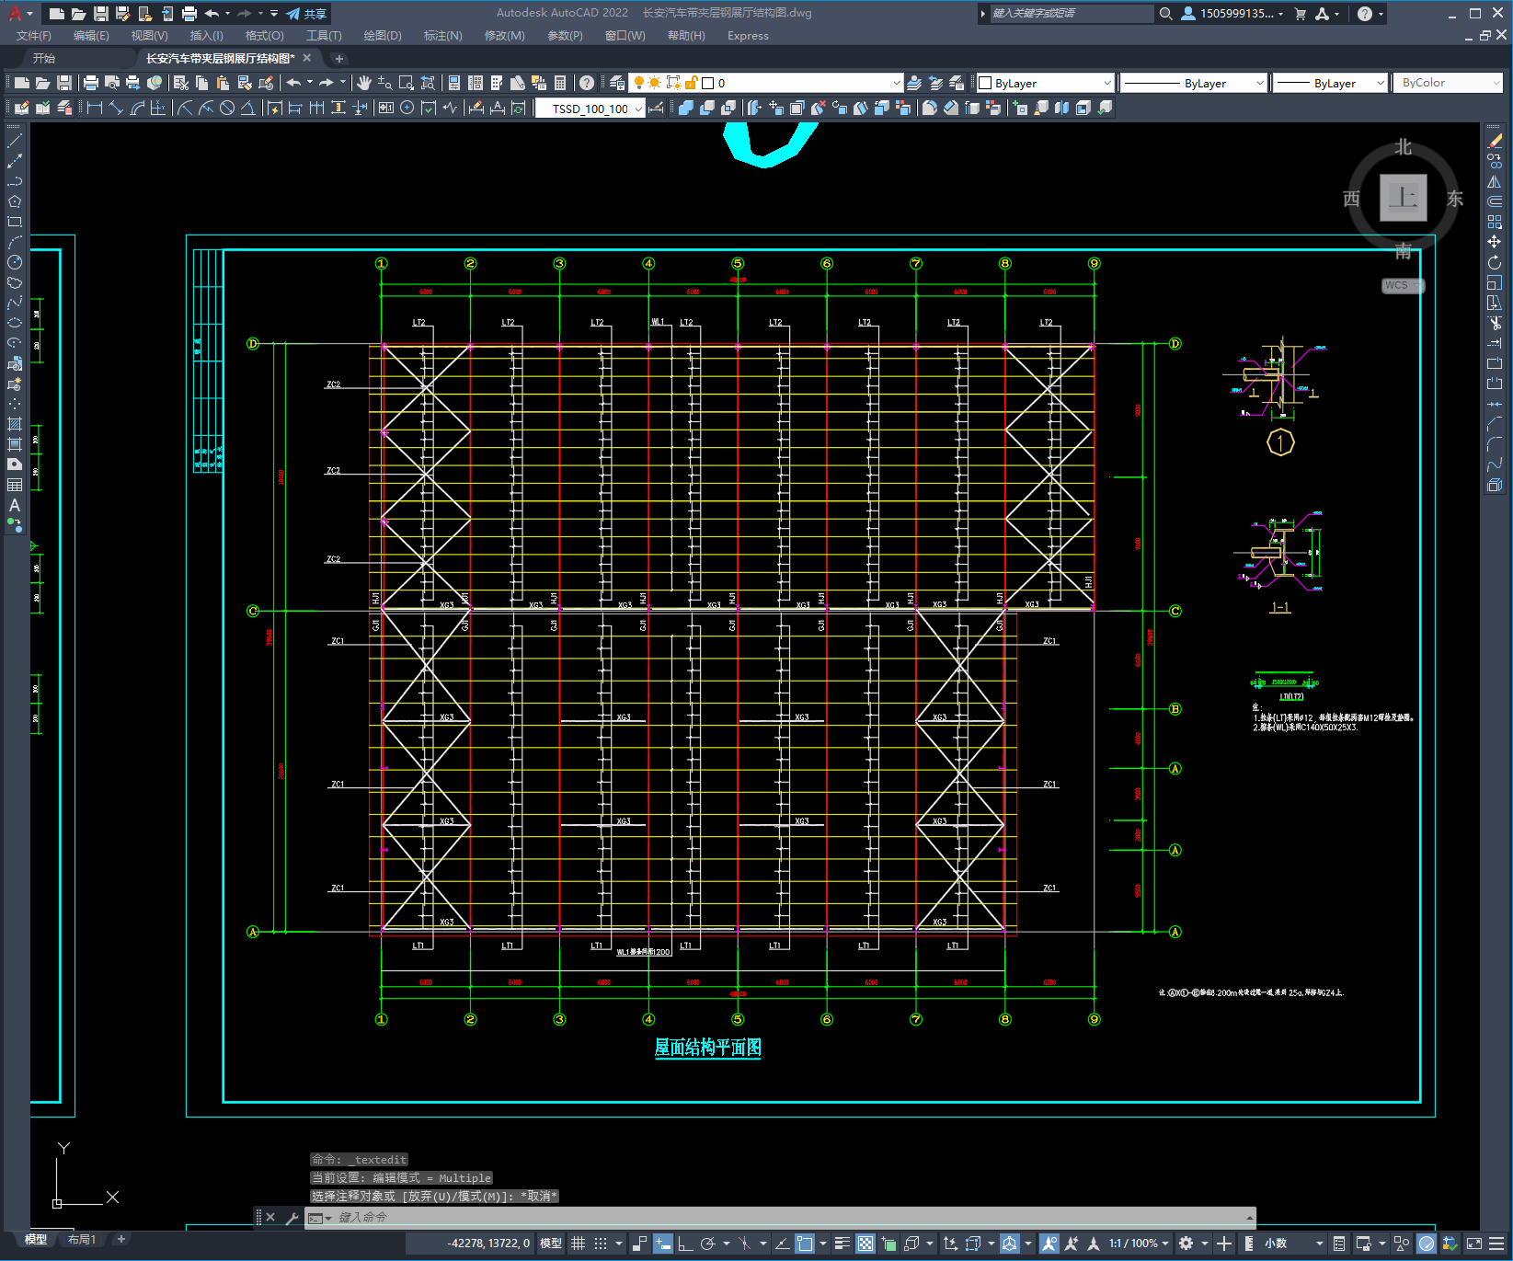Image resolution: width=1513 pixels, height=1261 pixels.
Task: Click the keyword search field in title bar
Action: tap(1071, 14)
